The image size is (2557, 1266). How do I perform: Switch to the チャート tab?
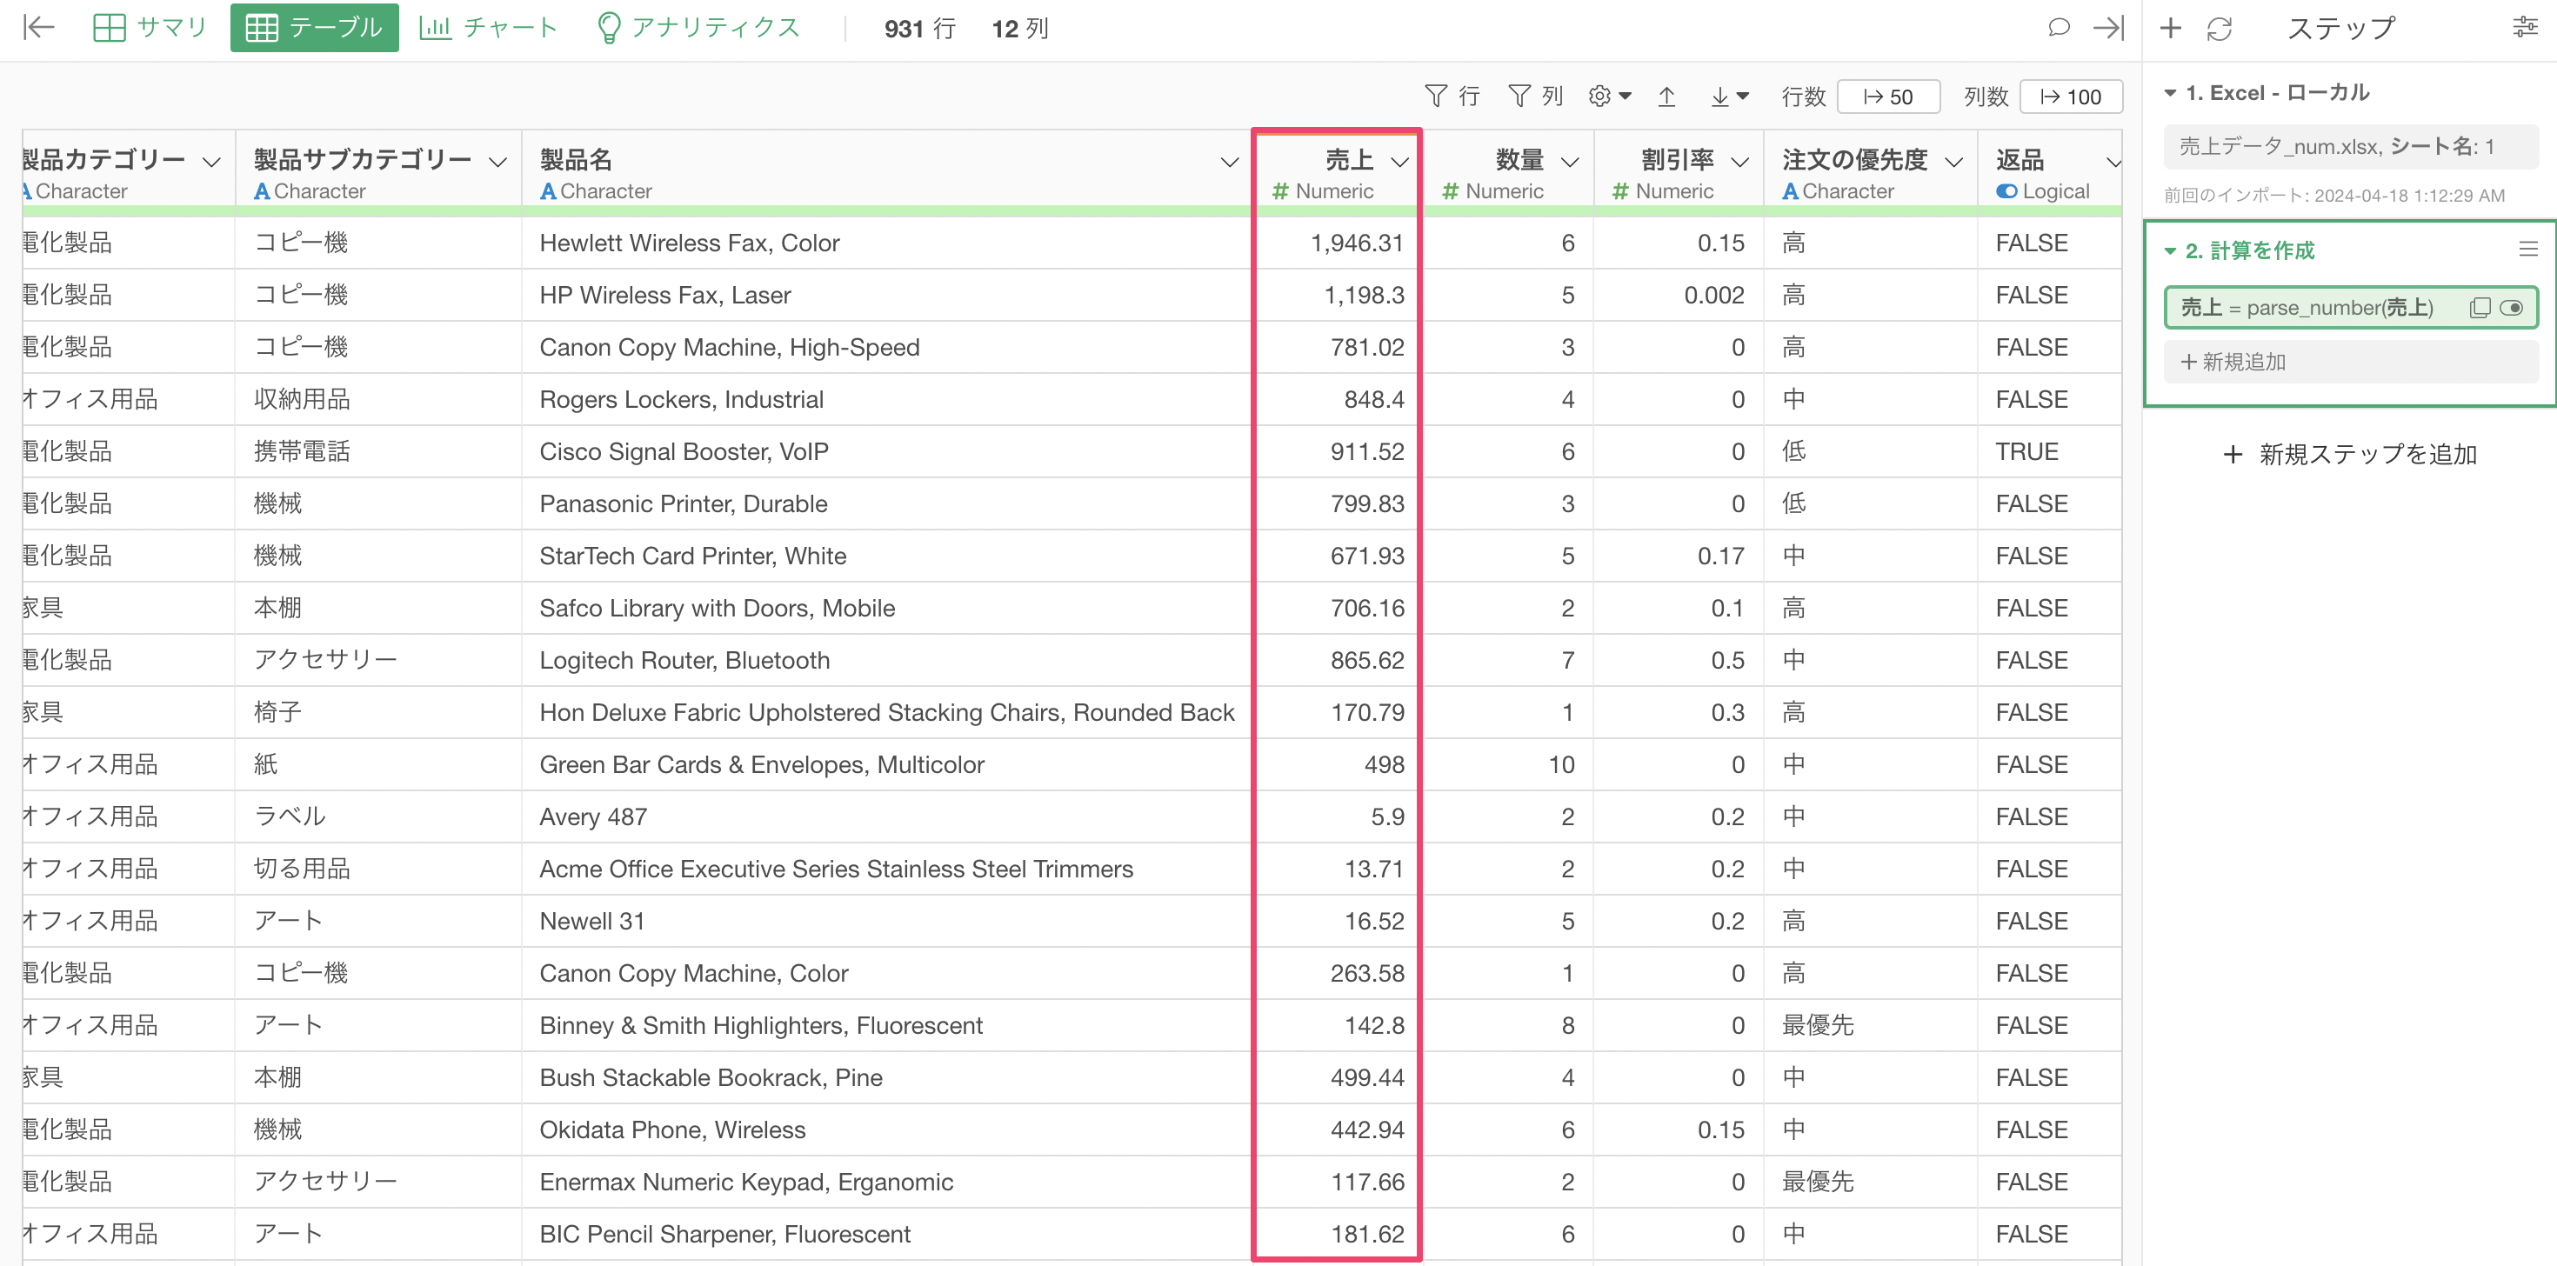(489, 28)
